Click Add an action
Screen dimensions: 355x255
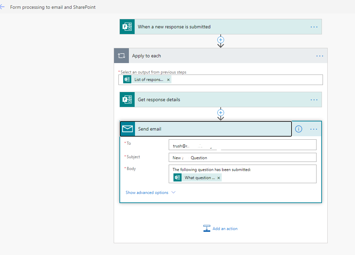(225, 228)
